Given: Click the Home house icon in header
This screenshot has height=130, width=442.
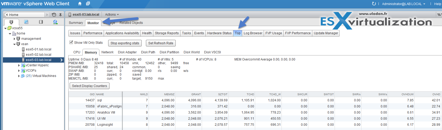Looking at the screenshot, I should [x=80, y=4].
